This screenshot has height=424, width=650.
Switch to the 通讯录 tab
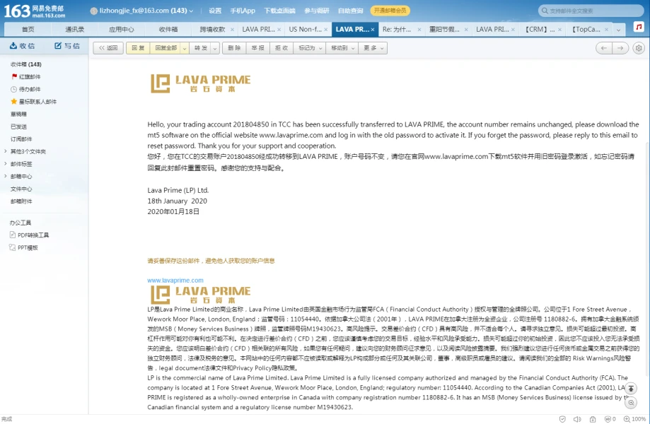(74, 30)
